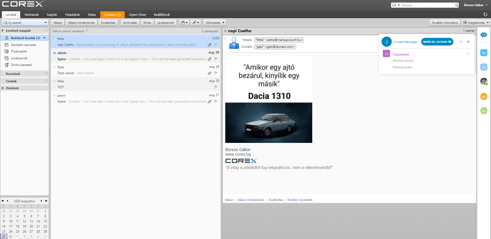Flag the napi Coelho message

pos(216,44)
